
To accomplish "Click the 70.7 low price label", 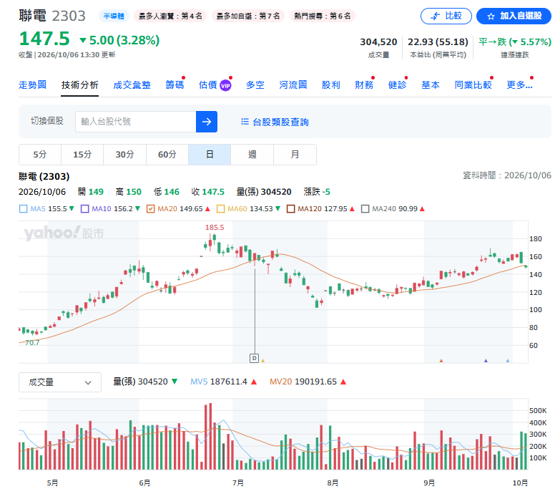I will click(x=32, y=343).
